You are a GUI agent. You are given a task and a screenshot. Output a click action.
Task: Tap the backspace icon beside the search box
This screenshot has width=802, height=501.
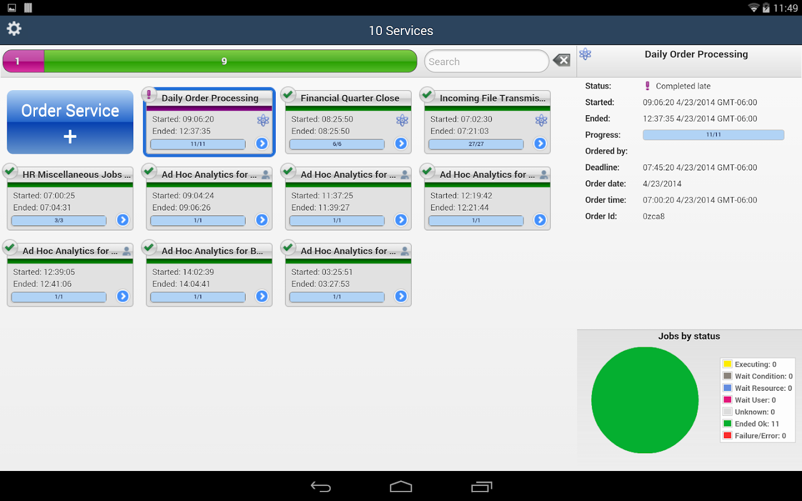tap(561, 60)
